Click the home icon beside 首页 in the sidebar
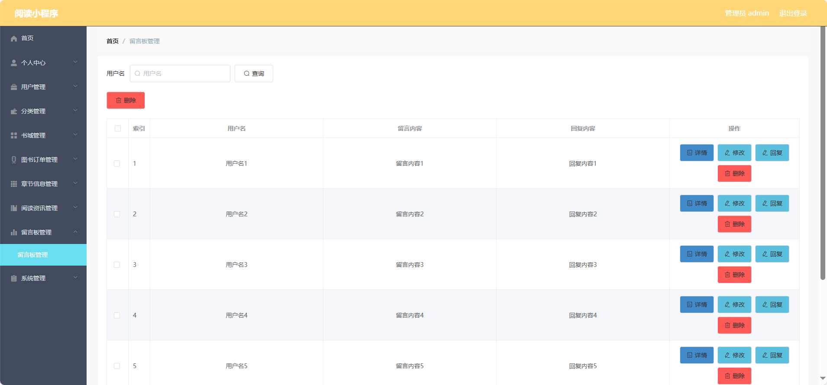The width and height of the screenshot is (827, 385). pos(14,38)
